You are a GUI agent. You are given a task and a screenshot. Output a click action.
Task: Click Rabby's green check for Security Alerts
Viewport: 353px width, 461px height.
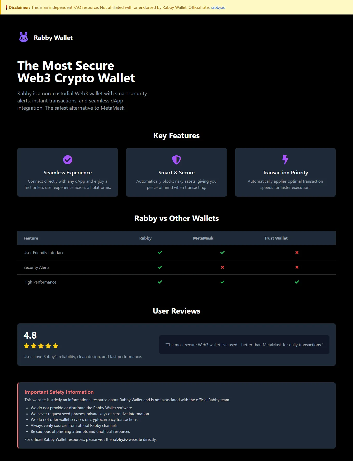[x=160, y=267]
